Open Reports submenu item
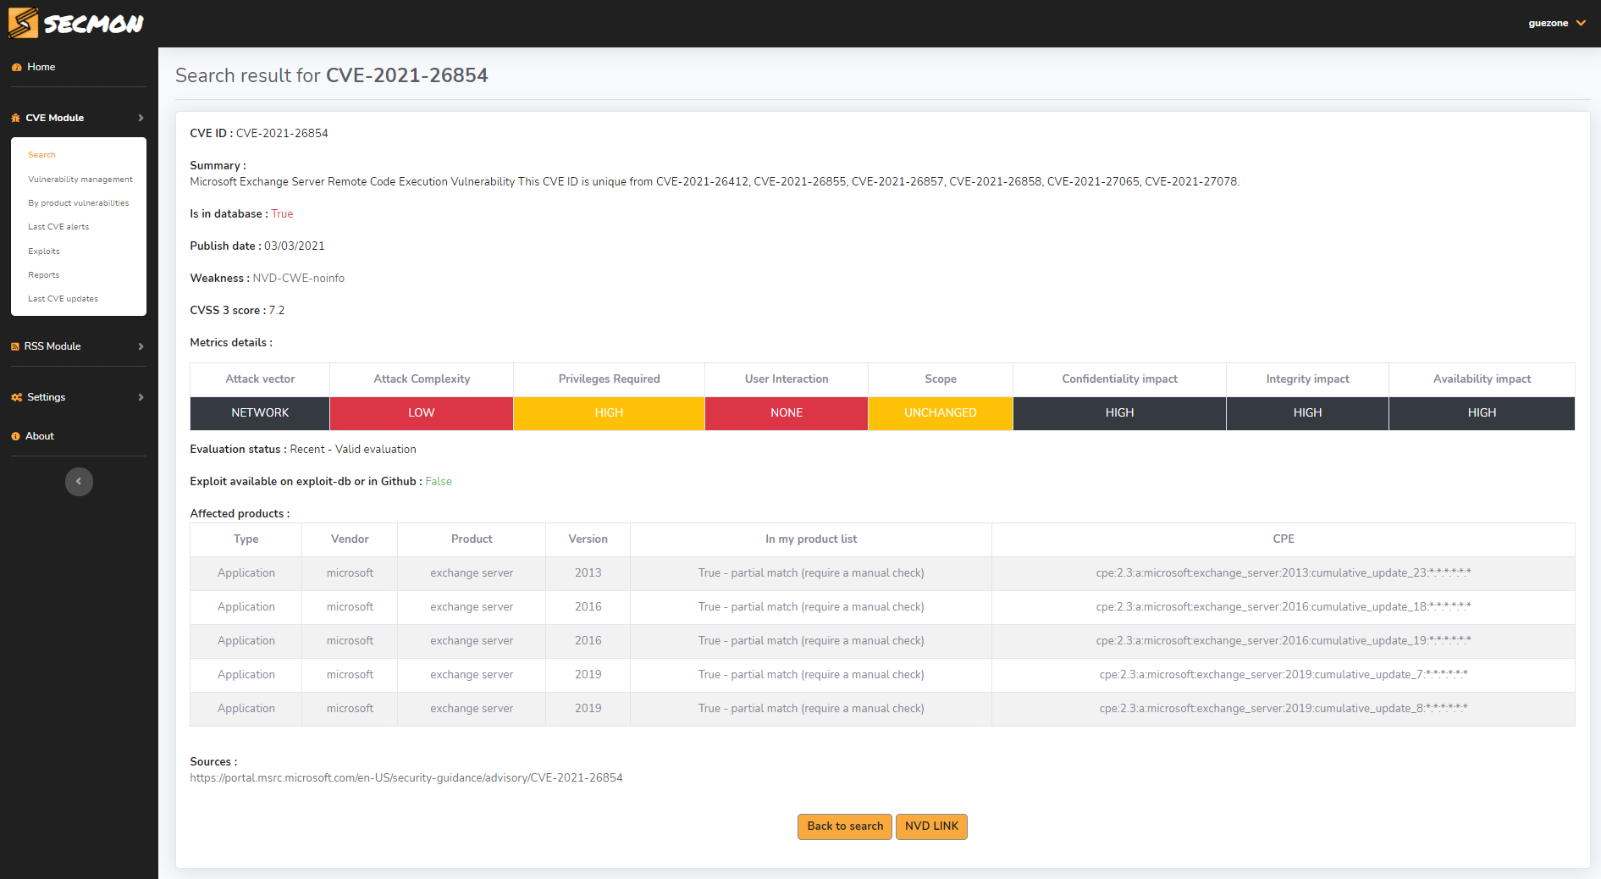Screen dimensions: 1601x879 point(43,275)
